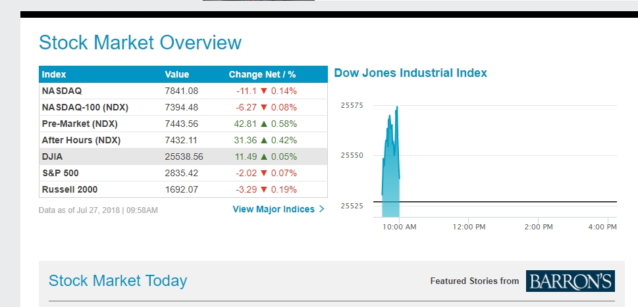Click the Index column header
The image size is (638, 307).
click(54, 74)
